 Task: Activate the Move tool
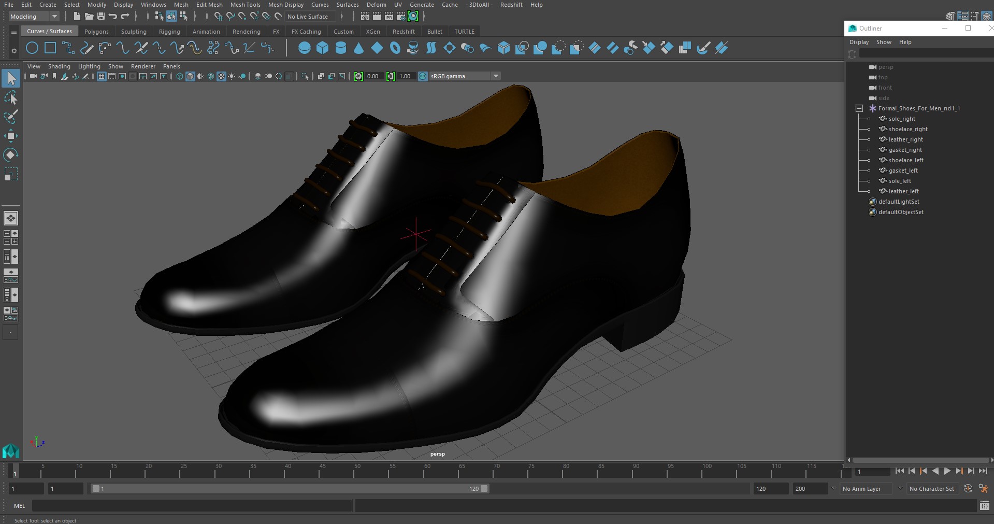click(x=11, y=136)
